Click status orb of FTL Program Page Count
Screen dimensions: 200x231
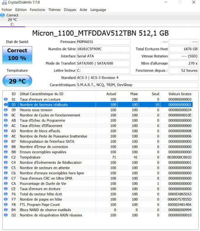click(x=6, y=205)
